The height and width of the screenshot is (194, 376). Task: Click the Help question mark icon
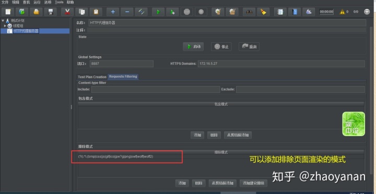295,11
